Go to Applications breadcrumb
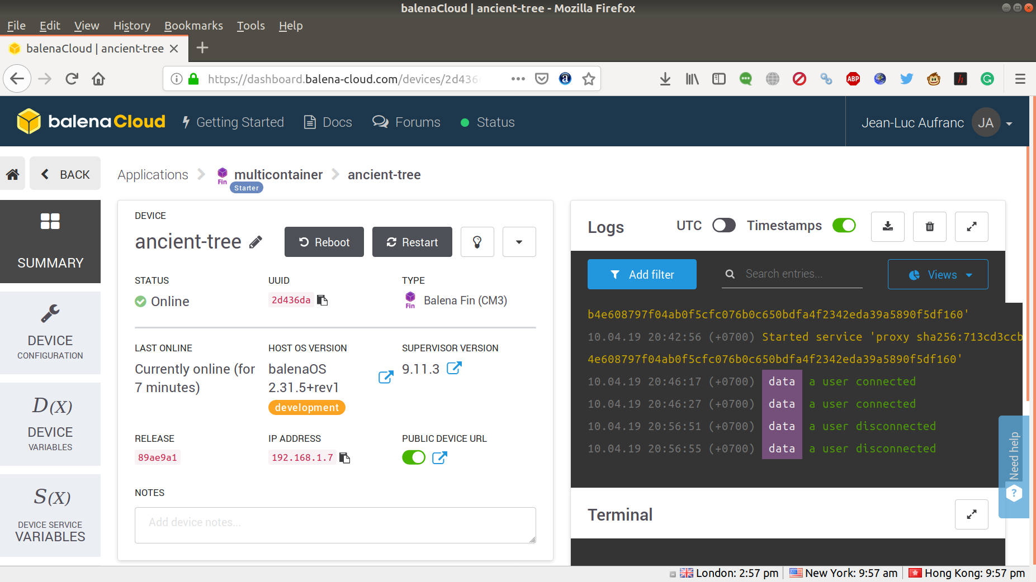This screenshot has height=582, width=1036. pyautogui.click(x=153, y=175)
